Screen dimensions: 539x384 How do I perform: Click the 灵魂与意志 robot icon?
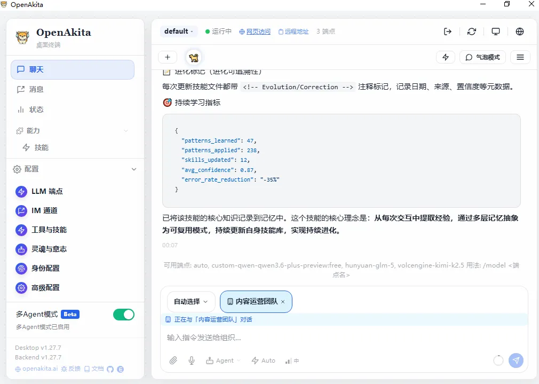pyautogui.click(x=21, y=249)
